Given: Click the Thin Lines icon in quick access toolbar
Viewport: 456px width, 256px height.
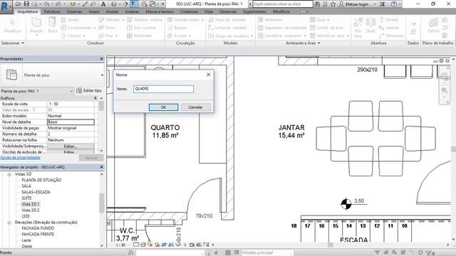Looking at the screenshot, I should click(x=134, y=4).
